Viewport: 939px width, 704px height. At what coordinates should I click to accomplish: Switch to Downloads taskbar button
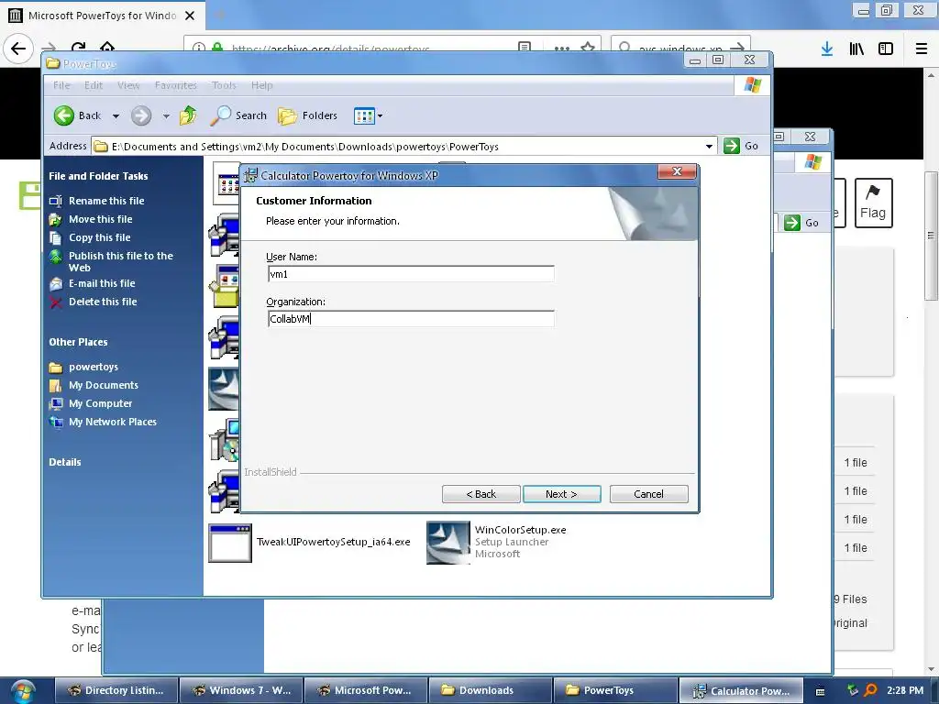(491, 690)
